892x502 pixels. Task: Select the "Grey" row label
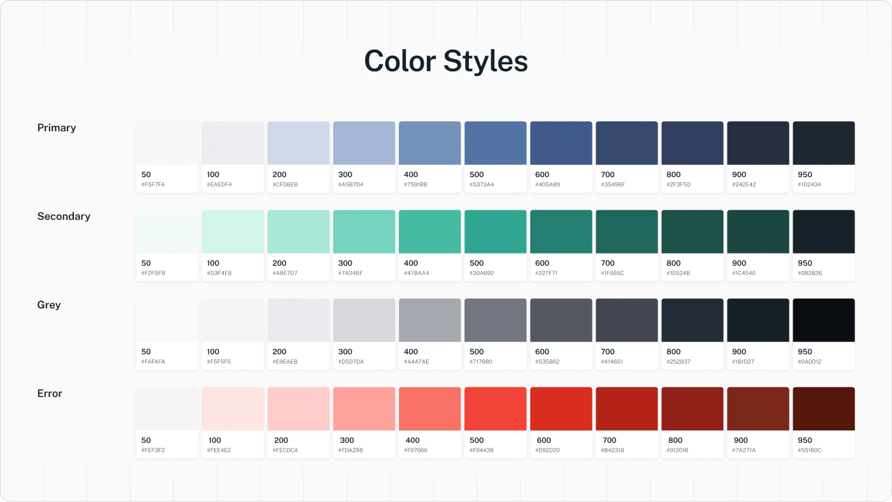pos(49,305)
